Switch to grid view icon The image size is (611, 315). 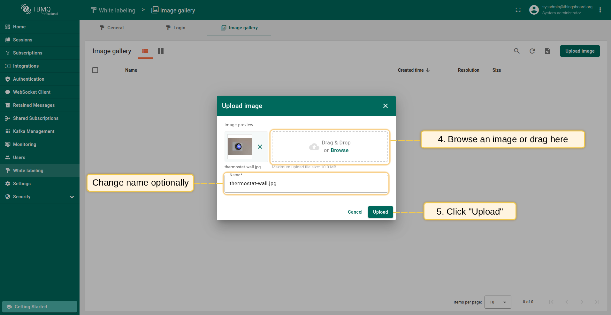[x=161, y=51]
